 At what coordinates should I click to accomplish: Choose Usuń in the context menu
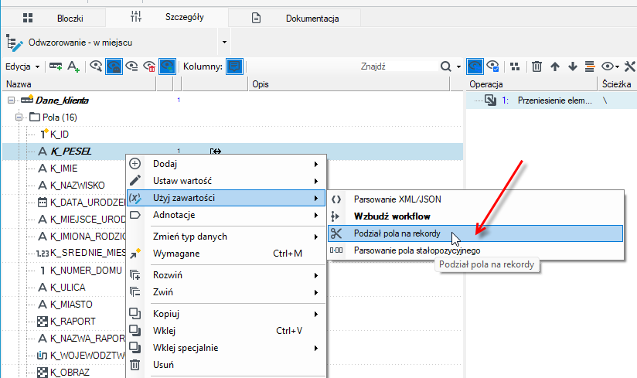point(226,365)
